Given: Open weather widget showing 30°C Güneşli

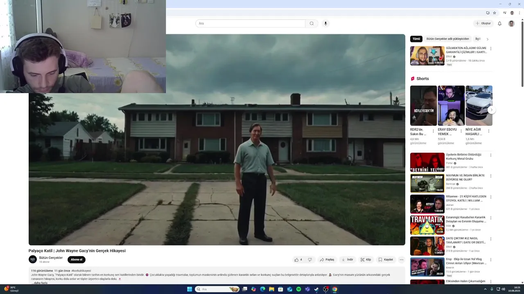Looking at the screenshot, I should 11,289.
